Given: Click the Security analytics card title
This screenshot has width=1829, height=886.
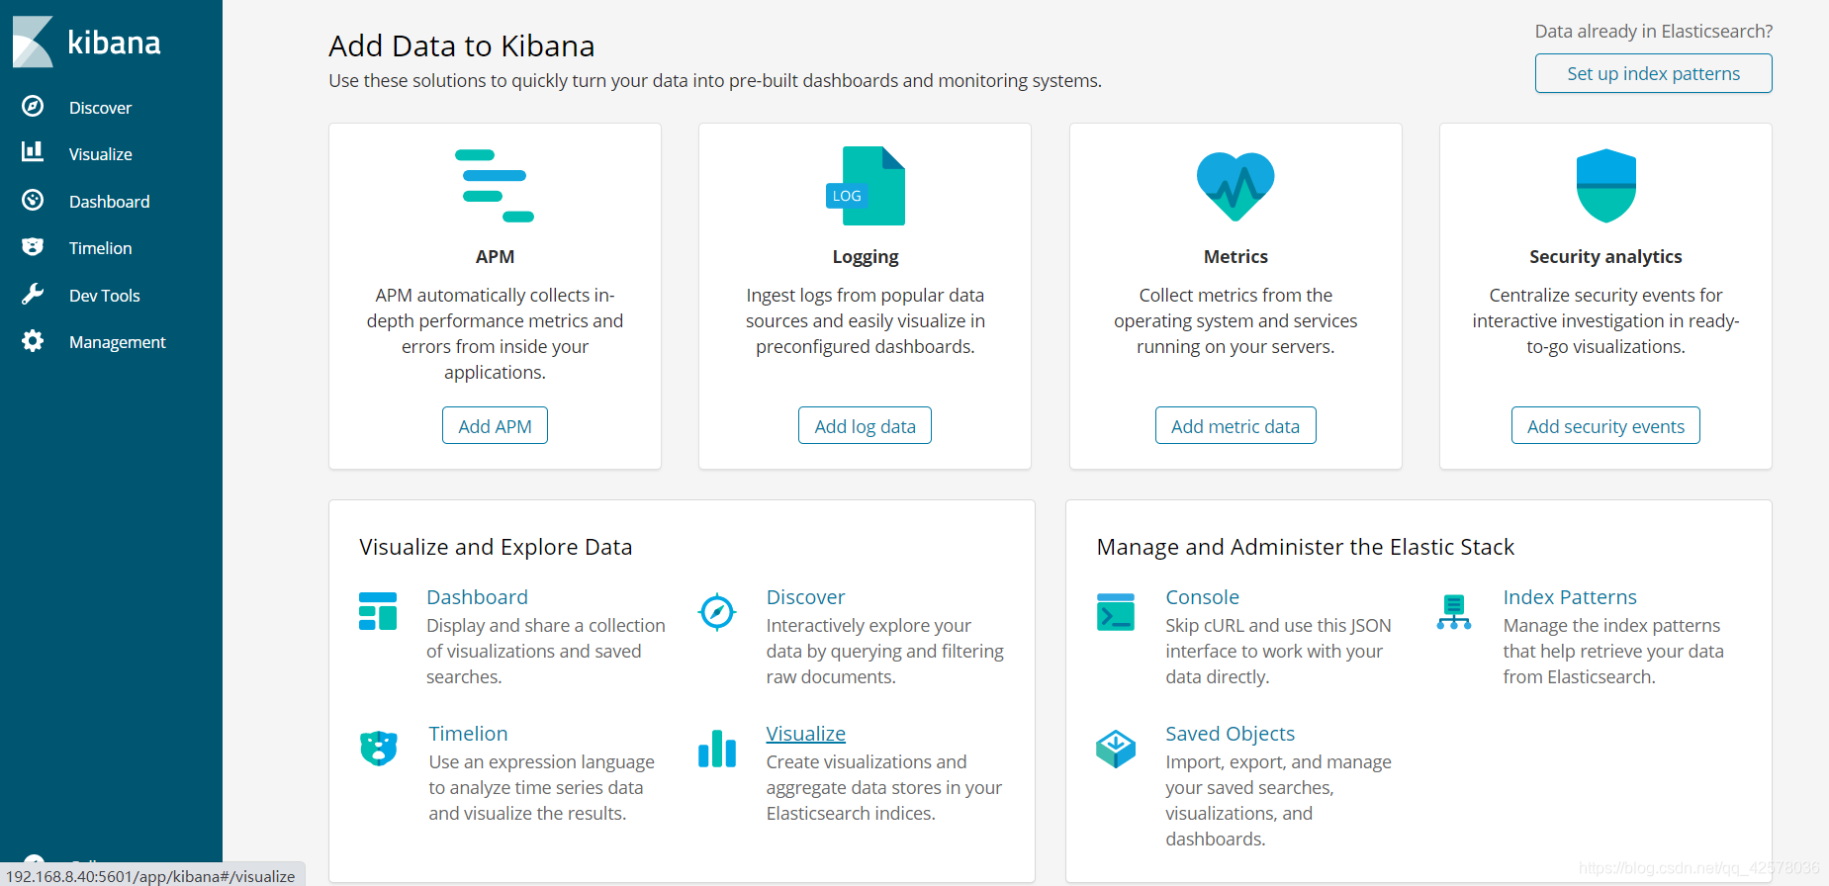Looking at the screenshot, I should click(1605, 257).
